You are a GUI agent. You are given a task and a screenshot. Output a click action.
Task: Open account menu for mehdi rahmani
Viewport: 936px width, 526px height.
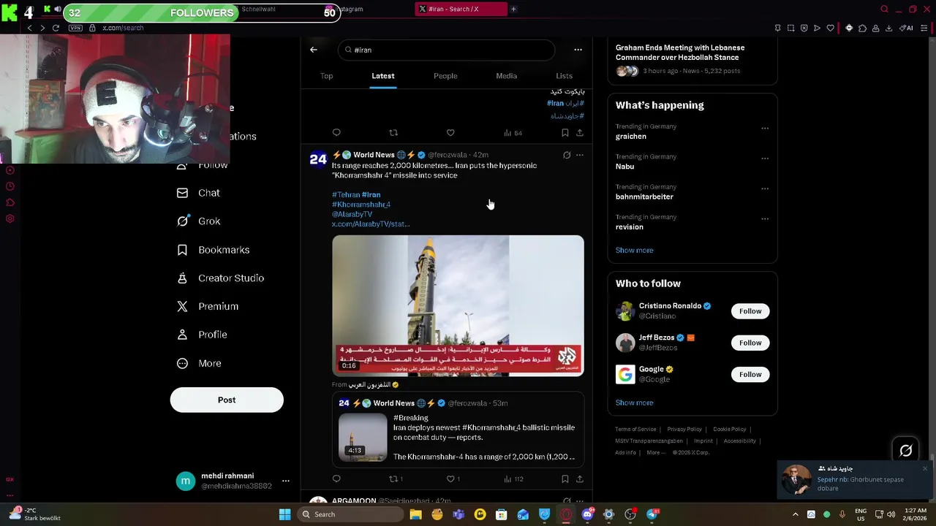point(286,481)
